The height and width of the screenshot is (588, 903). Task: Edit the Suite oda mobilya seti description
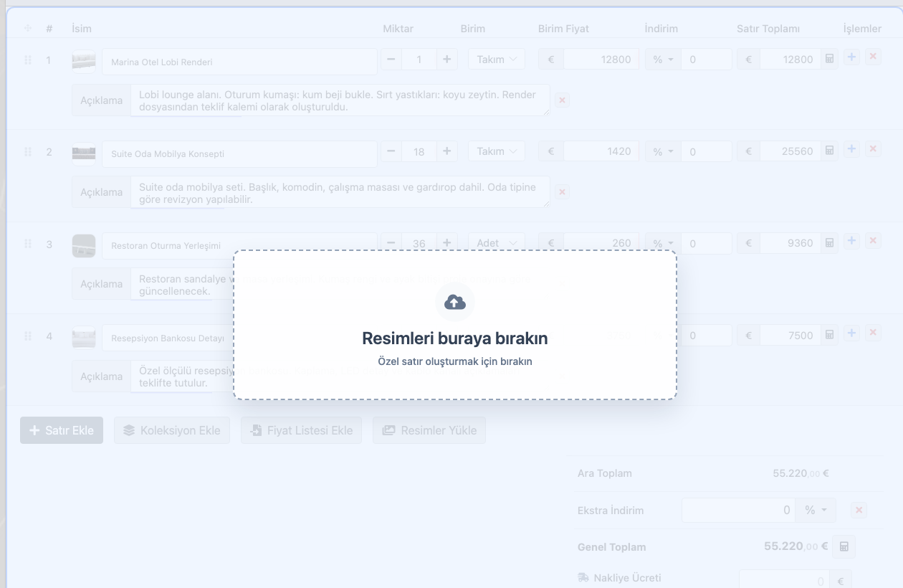tap(340, 192)
